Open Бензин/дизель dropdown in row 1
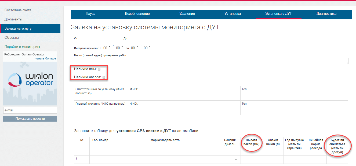356x166 pixels. pyautogui.click(x=230, y=160)
